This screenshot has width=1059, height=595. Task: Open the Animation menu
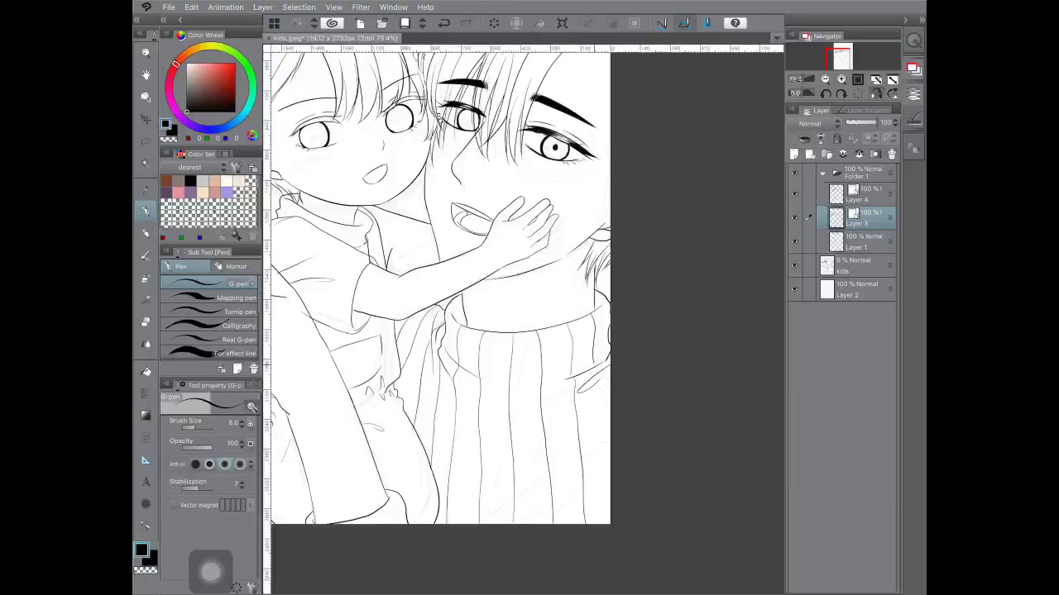pos(226,7)
